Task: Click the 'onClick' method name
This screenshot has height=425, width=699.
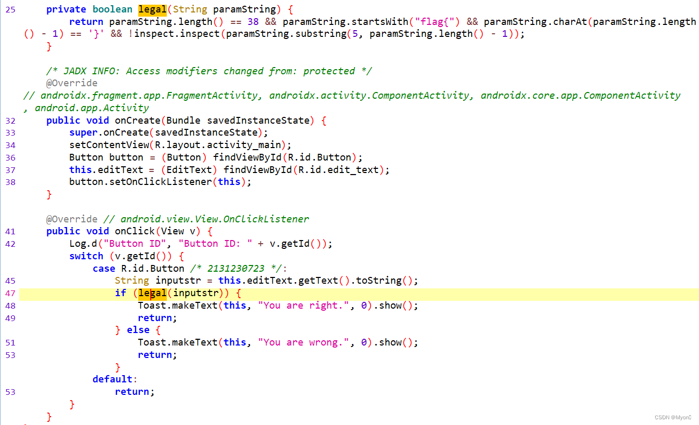Action: pos(135,231)
